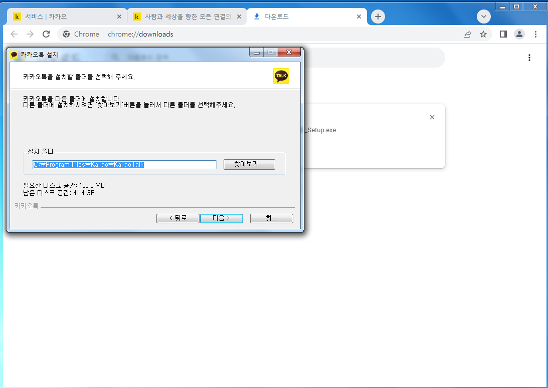Open a new tab with plus button
548x388 pixels.
tap(378, 17)
